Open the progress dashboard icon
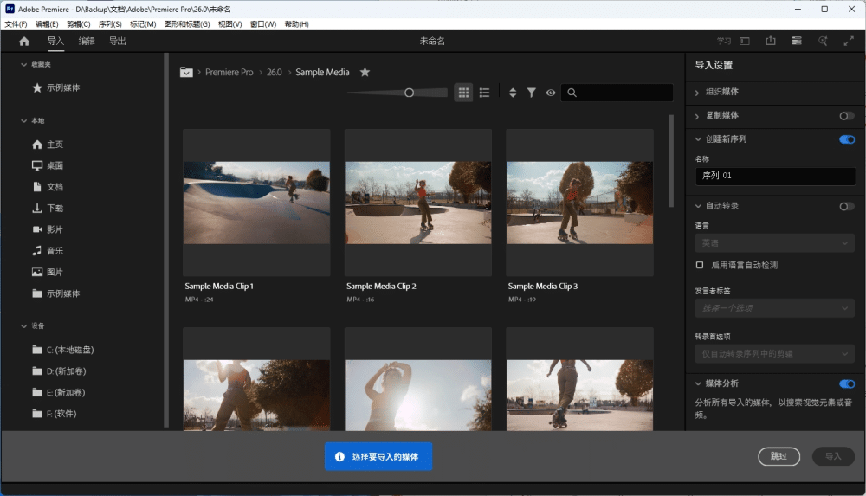866x496 pixels. [x=797, y=41]
